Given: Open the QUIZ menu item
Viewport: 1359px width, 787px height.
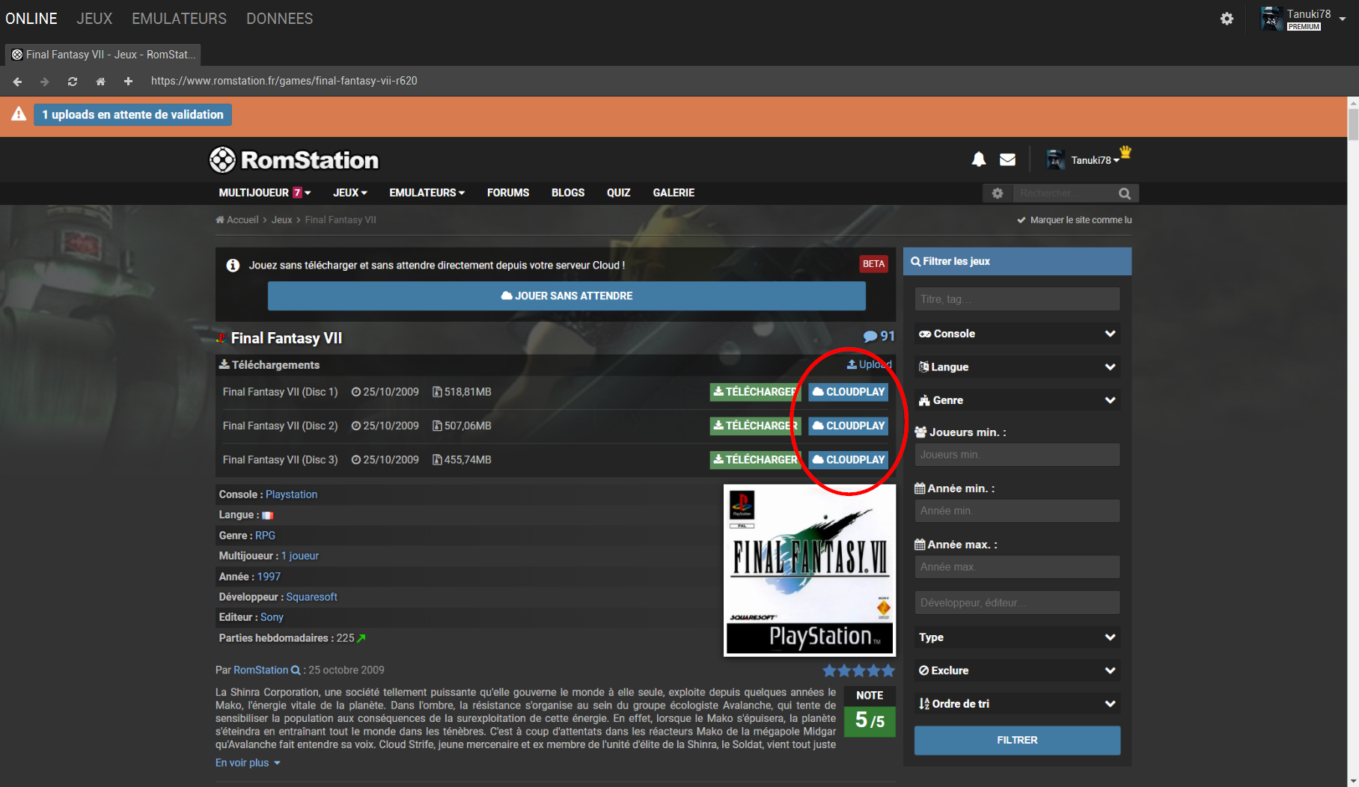Looking at the screenshot, I should 618,193.
